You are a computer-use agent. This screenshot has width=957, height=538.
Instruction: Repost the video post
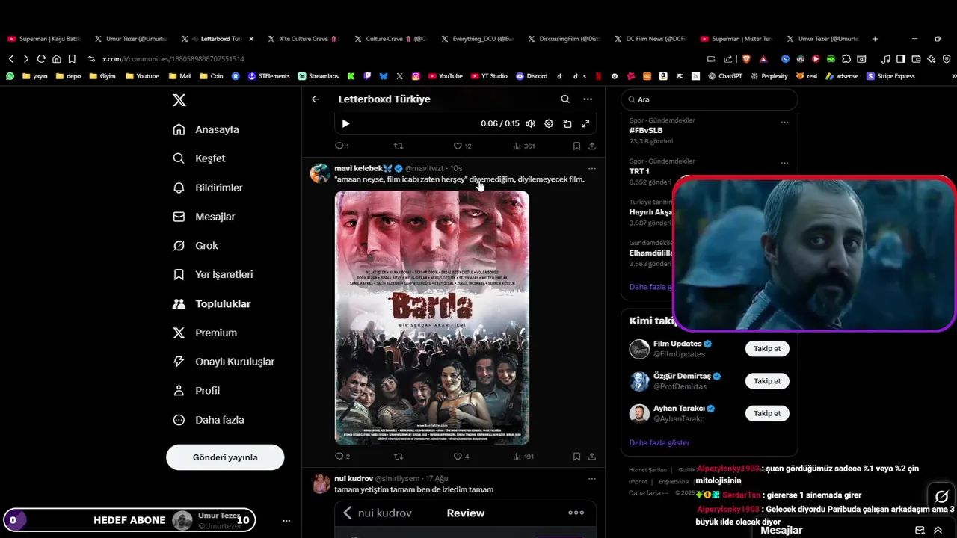399,146
